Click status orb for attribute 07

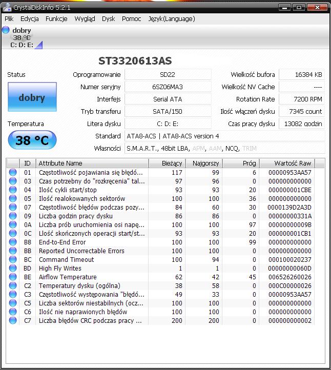13,207
